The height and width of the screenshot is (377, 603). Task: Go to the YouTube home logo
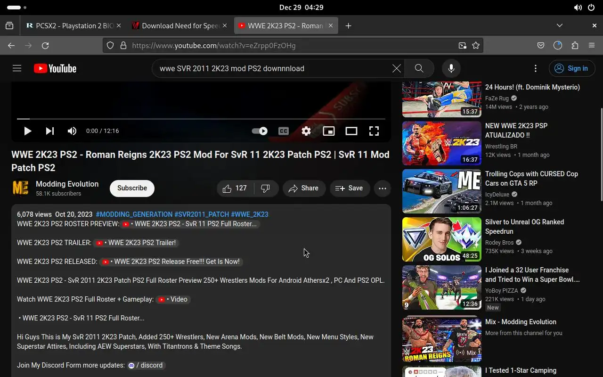coord(55,68)
